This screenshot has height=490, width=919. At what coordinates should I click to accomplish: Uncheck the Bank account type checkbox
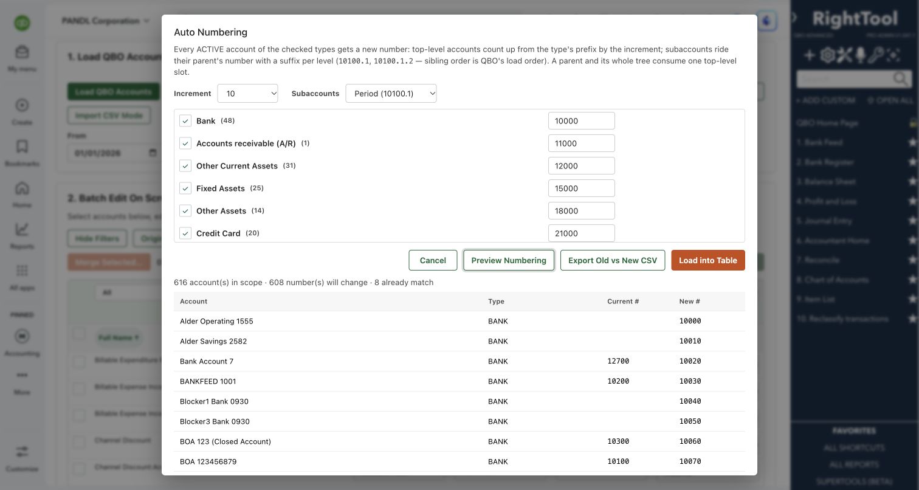[x=185, y=121]
